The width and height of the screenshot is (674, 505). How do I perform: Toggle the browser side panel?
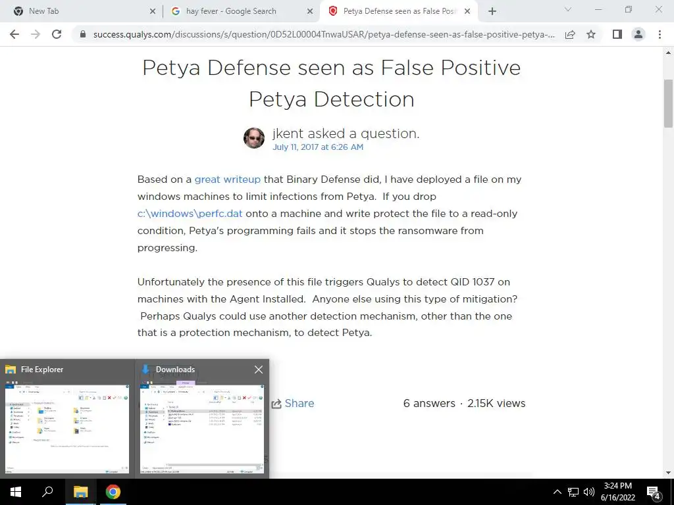tap(617, 34)
